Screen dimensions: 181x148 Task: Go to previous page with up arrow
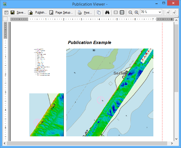coord(168,12)
